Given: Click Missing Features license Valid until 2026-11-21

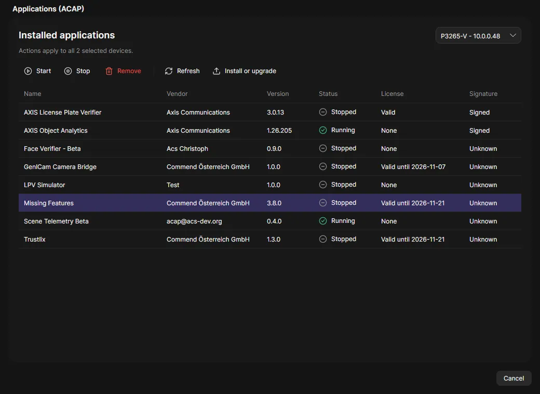Looking at the screenshot, I should 413,203.
